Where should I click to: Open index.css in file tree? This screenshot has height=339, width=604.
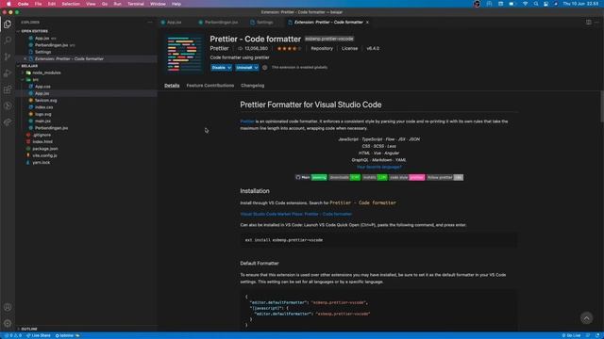pos(44,107)
